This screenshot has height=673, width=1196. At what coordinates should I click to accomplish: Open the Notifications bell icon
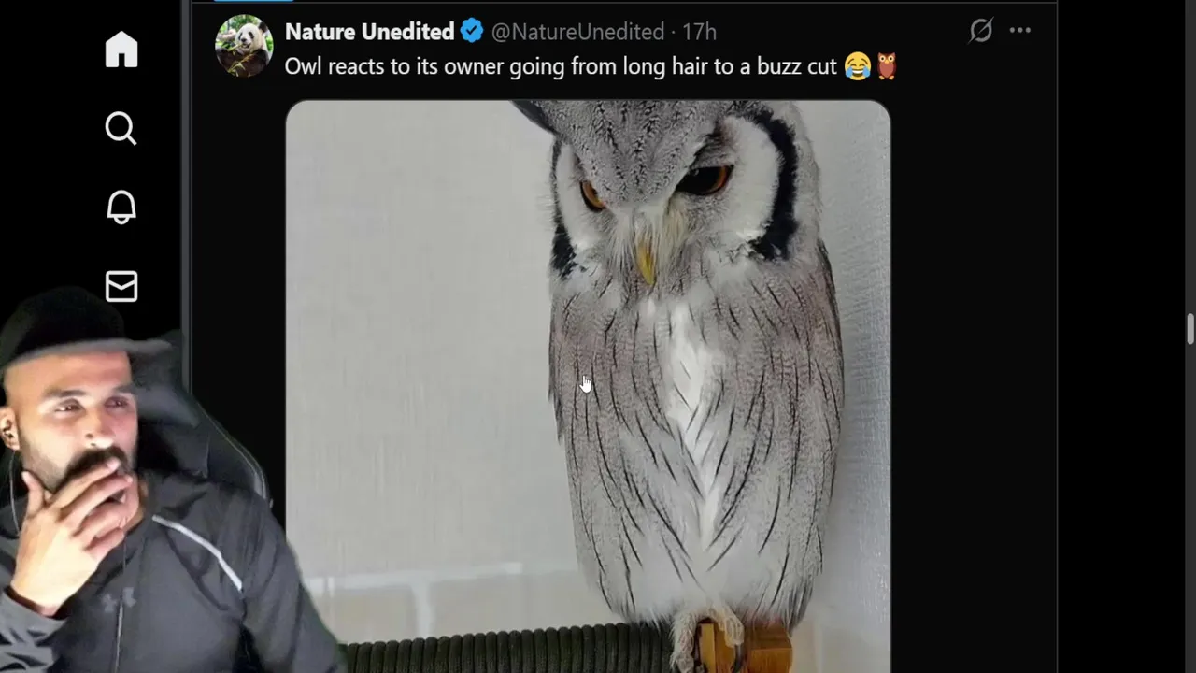[x=121, y=207]
